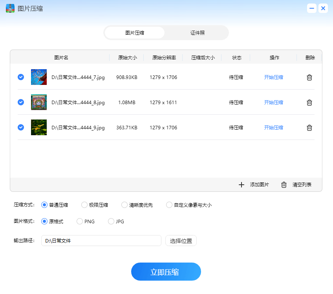Click the thumbnail of 4444_9.jpg
The height and width of the screenshot is (294, 333).
(39, 127)
